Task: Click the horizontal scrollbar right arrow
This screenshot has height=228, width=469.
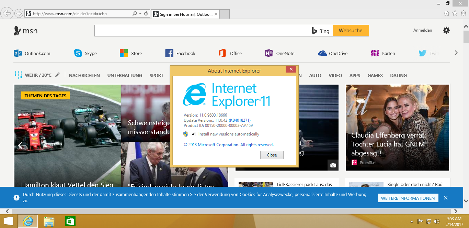Action: [x=456, y=211]
